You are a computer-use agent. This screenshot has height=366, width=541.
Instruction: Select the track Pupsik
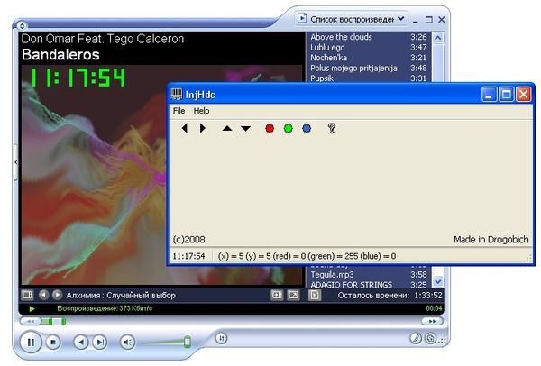point(368,78)
